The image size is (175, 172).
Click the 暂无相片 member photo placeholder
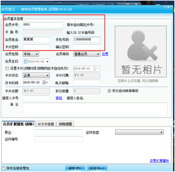click(141, 52)
